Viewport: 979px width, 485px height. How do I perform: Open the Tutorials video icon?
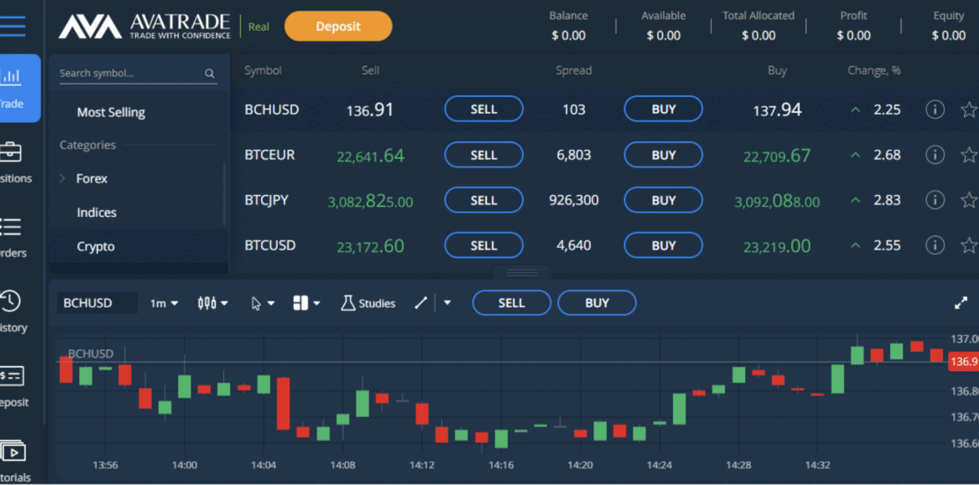(x=12, y=451)
